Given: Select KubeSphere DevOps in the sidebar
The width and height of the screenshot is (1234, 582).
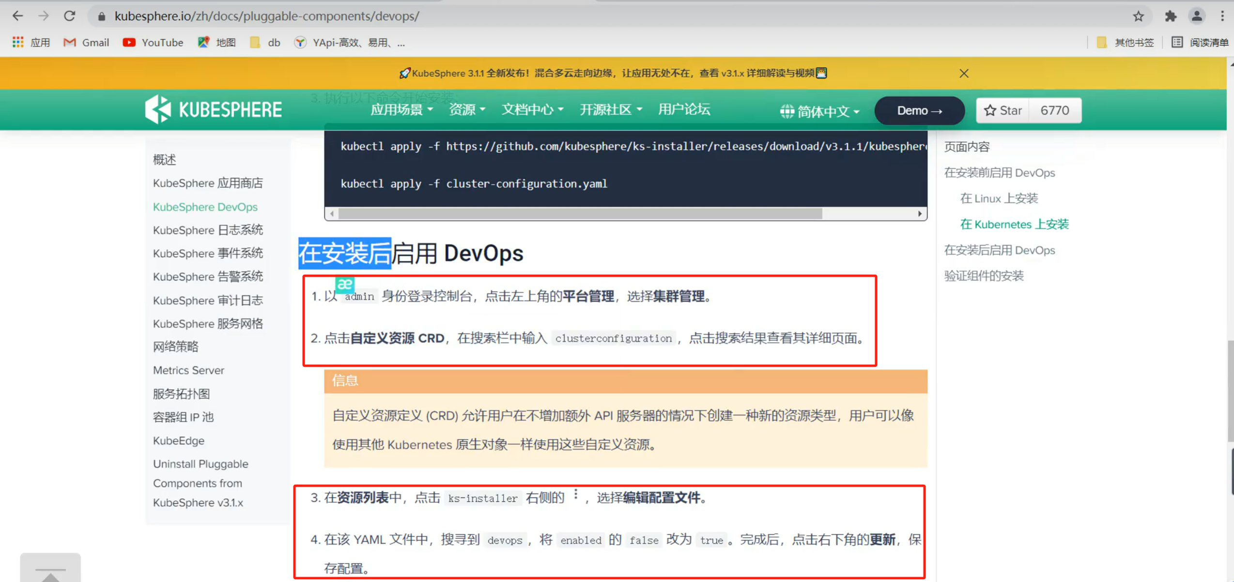Looking at the screenshot, I should 205,207.
